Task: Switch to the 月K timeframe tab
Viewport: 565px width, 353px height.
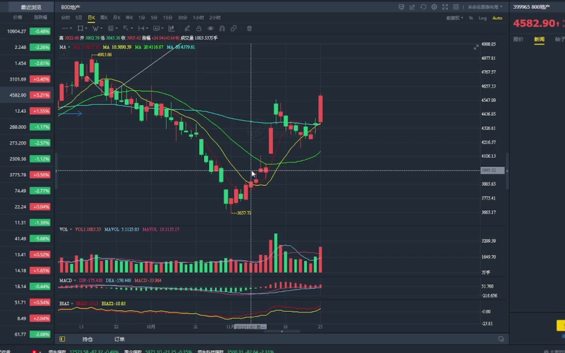Action: (117, 18)
